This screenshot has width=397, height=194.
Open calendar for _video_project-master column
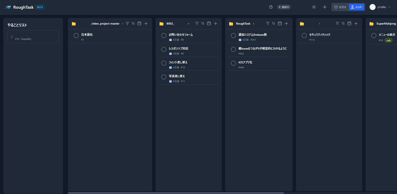(x=139, y=24)
